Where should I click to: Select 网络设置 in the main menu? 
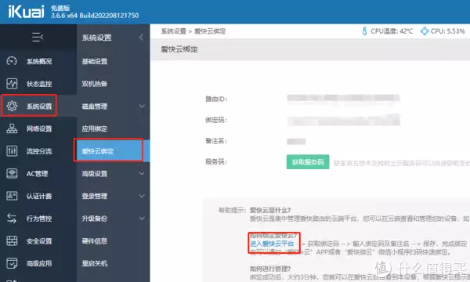tap(39, 129)
